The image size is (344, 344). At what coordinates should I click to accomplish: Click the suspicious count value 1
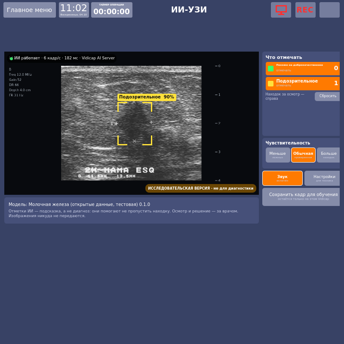click(336, 83)
